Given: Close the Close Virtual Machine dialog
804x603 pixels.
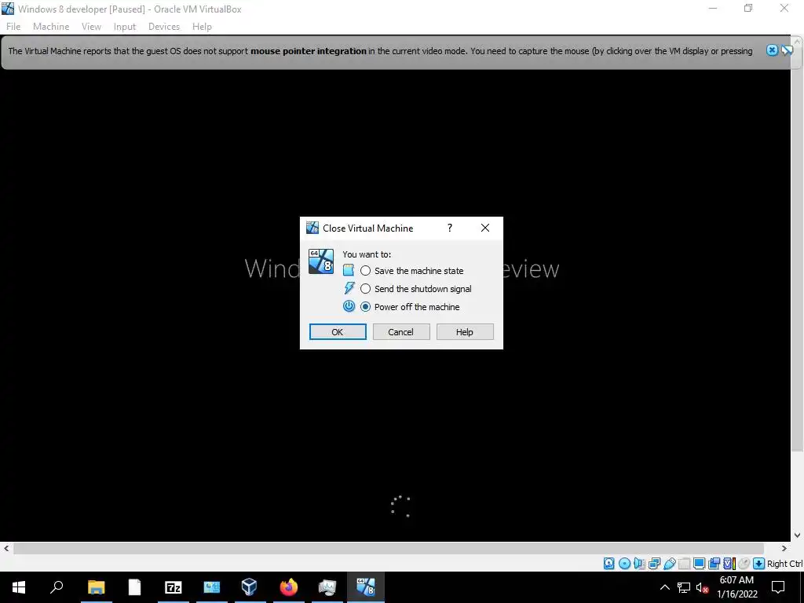Looking at the screenshot, I should point(485,228).
